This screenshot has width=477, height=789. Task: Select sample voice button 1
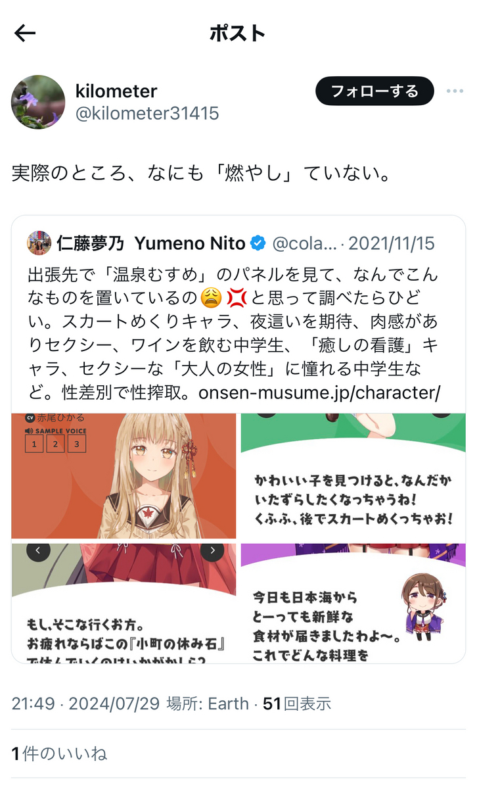pyautogui.click(x=33, y=444)
